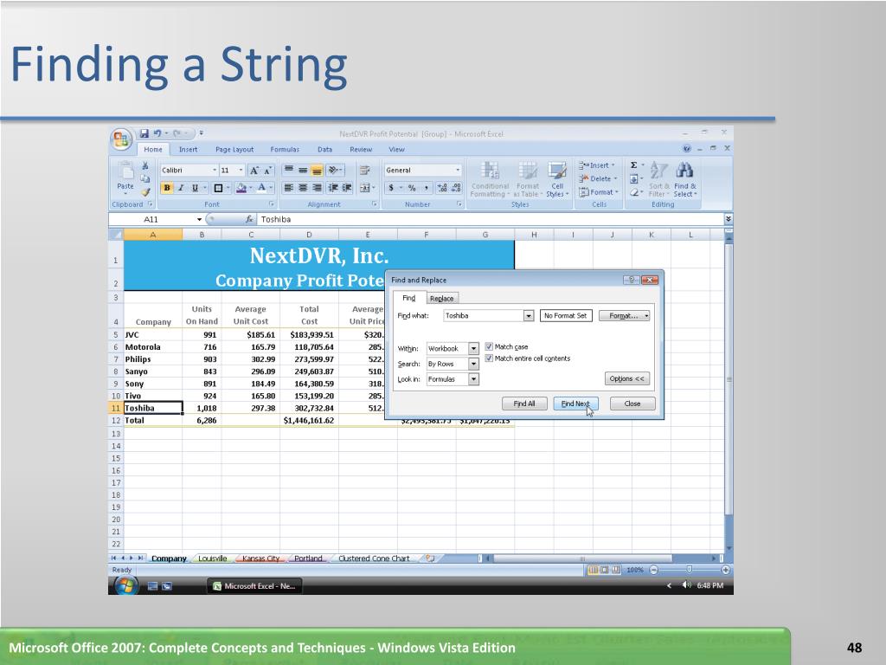Screen dimensions: 886x665
Task: Open the Find what dropdown arrow
Action: click(x=529, y=315)
